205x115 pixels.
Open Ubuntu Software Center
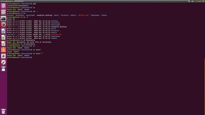(x=4, y=50)
